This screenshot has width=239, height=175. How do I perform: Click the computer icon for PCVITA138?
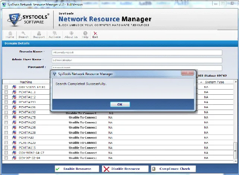click(x=14, y=133)
